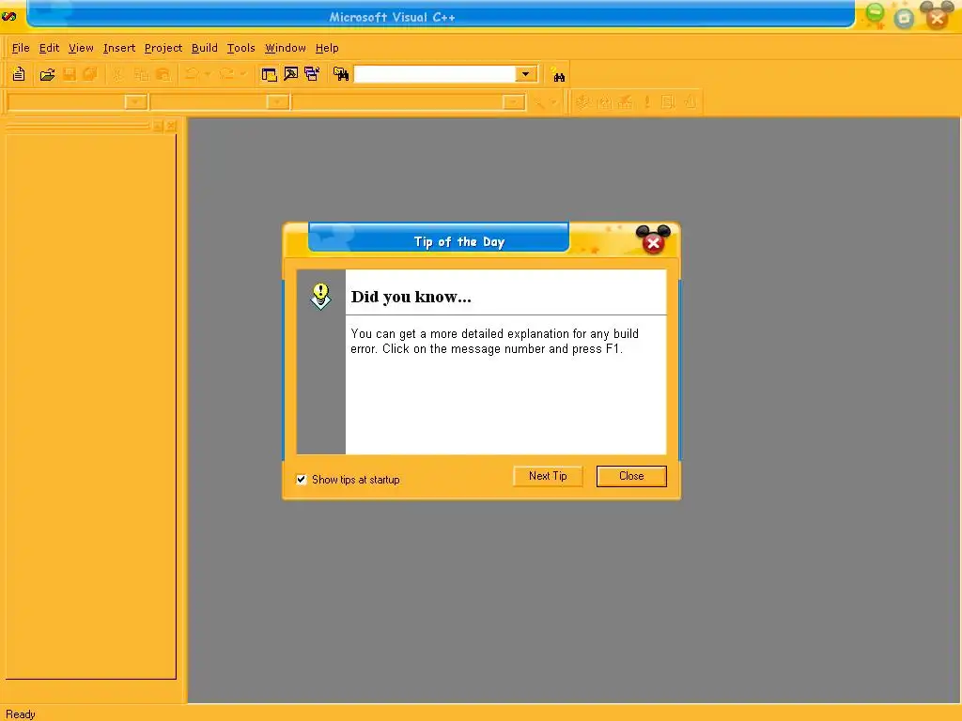The width and height of the screenshot is (962, 721).
Task: Open the Edit menu
Action: 49,48
